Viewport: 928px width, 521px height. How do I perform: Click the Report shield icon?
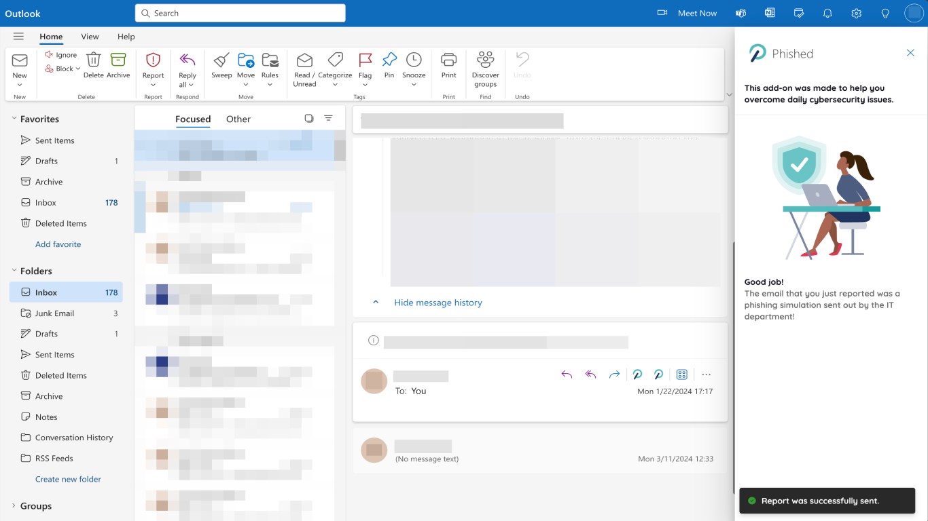[x=153, y=60]
